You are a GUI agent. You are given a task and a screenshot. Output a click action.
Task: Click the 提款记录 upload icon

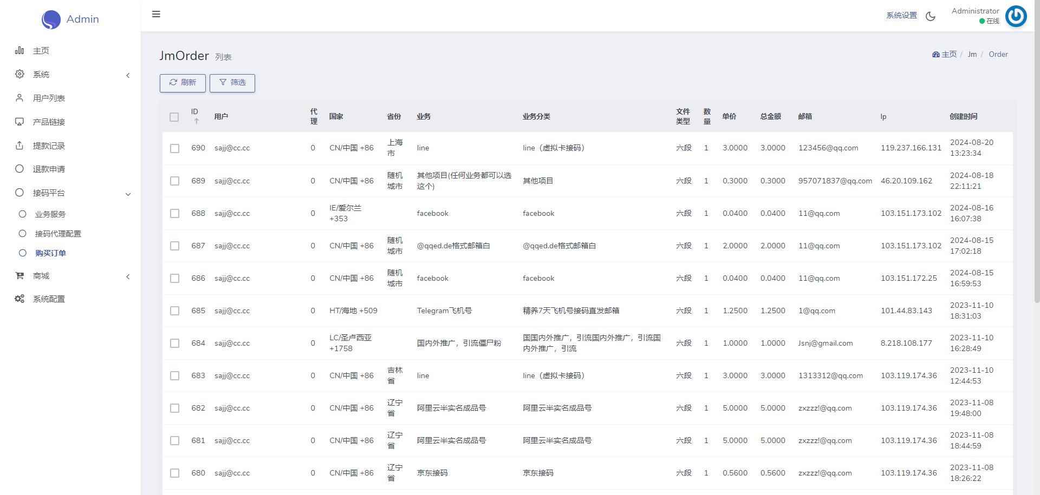(x=19, y=146)
